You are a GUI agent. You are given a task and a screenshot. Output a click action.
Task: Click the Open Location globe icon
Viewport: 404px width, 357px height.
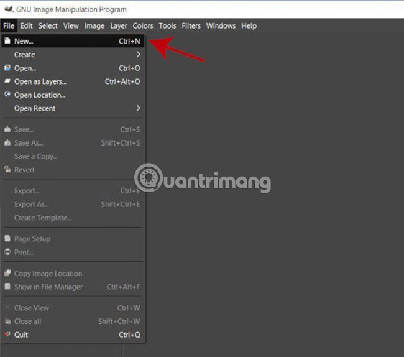pos(7,95)
